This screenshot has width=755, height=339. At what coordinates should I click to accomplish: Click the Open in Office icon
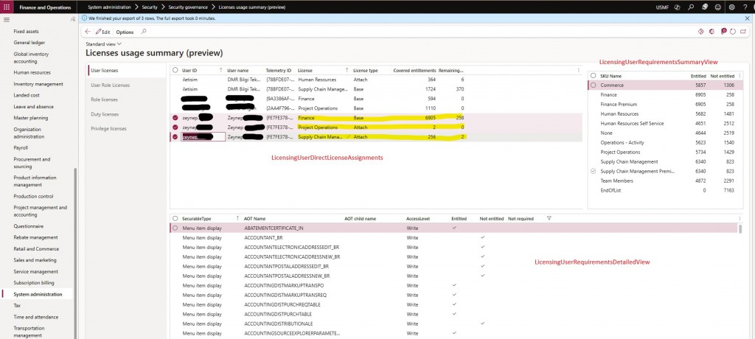[711, 32]
